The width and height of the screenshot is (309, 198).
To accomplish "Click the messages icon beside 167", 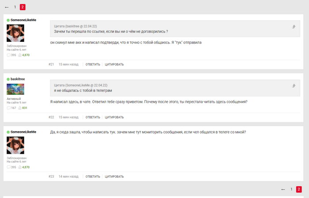I will click(x=9, y=108).
